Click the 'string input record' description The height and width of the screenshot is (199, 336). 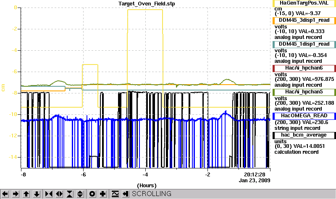pos(297,128)
